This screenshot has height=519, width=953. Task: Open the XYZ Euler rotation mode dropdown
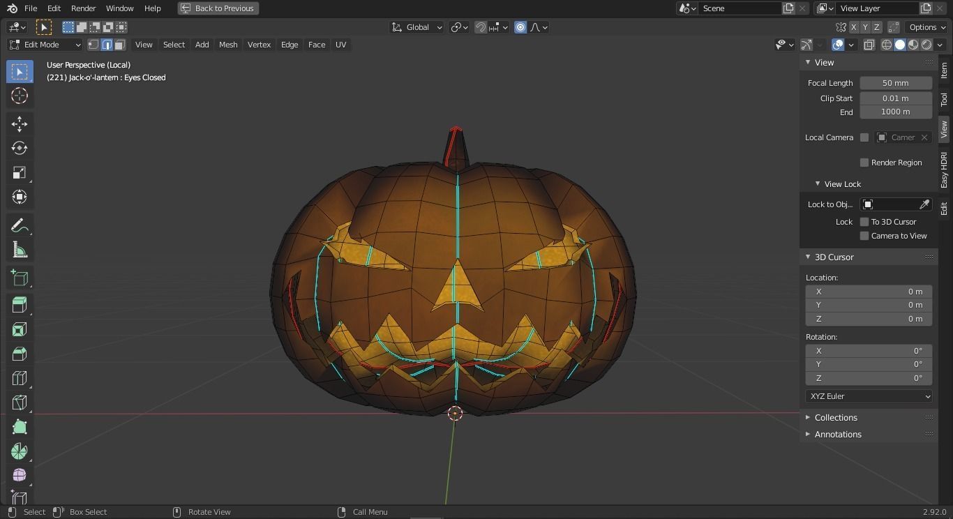869,396
